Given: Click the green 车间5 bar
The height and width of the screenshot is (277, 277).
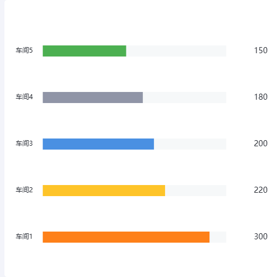Looking at the screenshot, I should (84, 51).
